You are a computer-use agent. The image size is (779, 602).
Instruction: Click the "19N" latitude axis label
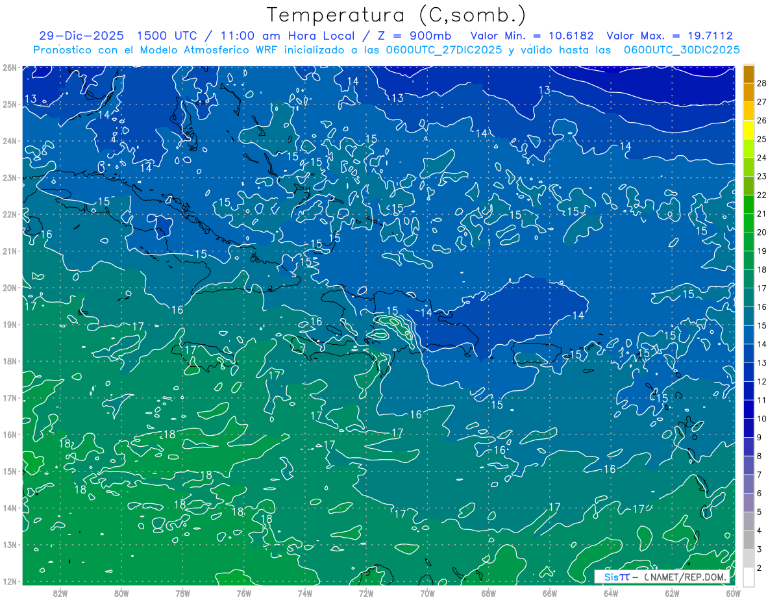[10, 325]
